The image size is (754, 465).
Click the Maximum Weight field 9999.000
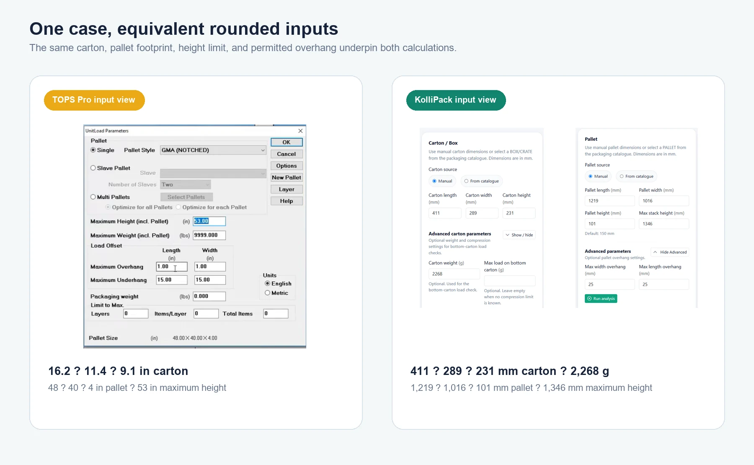coord(209,235)
